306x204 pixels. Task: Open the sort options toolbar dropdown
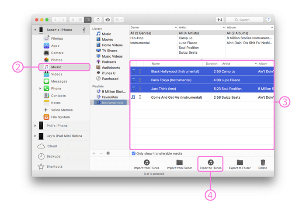(118, 20)
